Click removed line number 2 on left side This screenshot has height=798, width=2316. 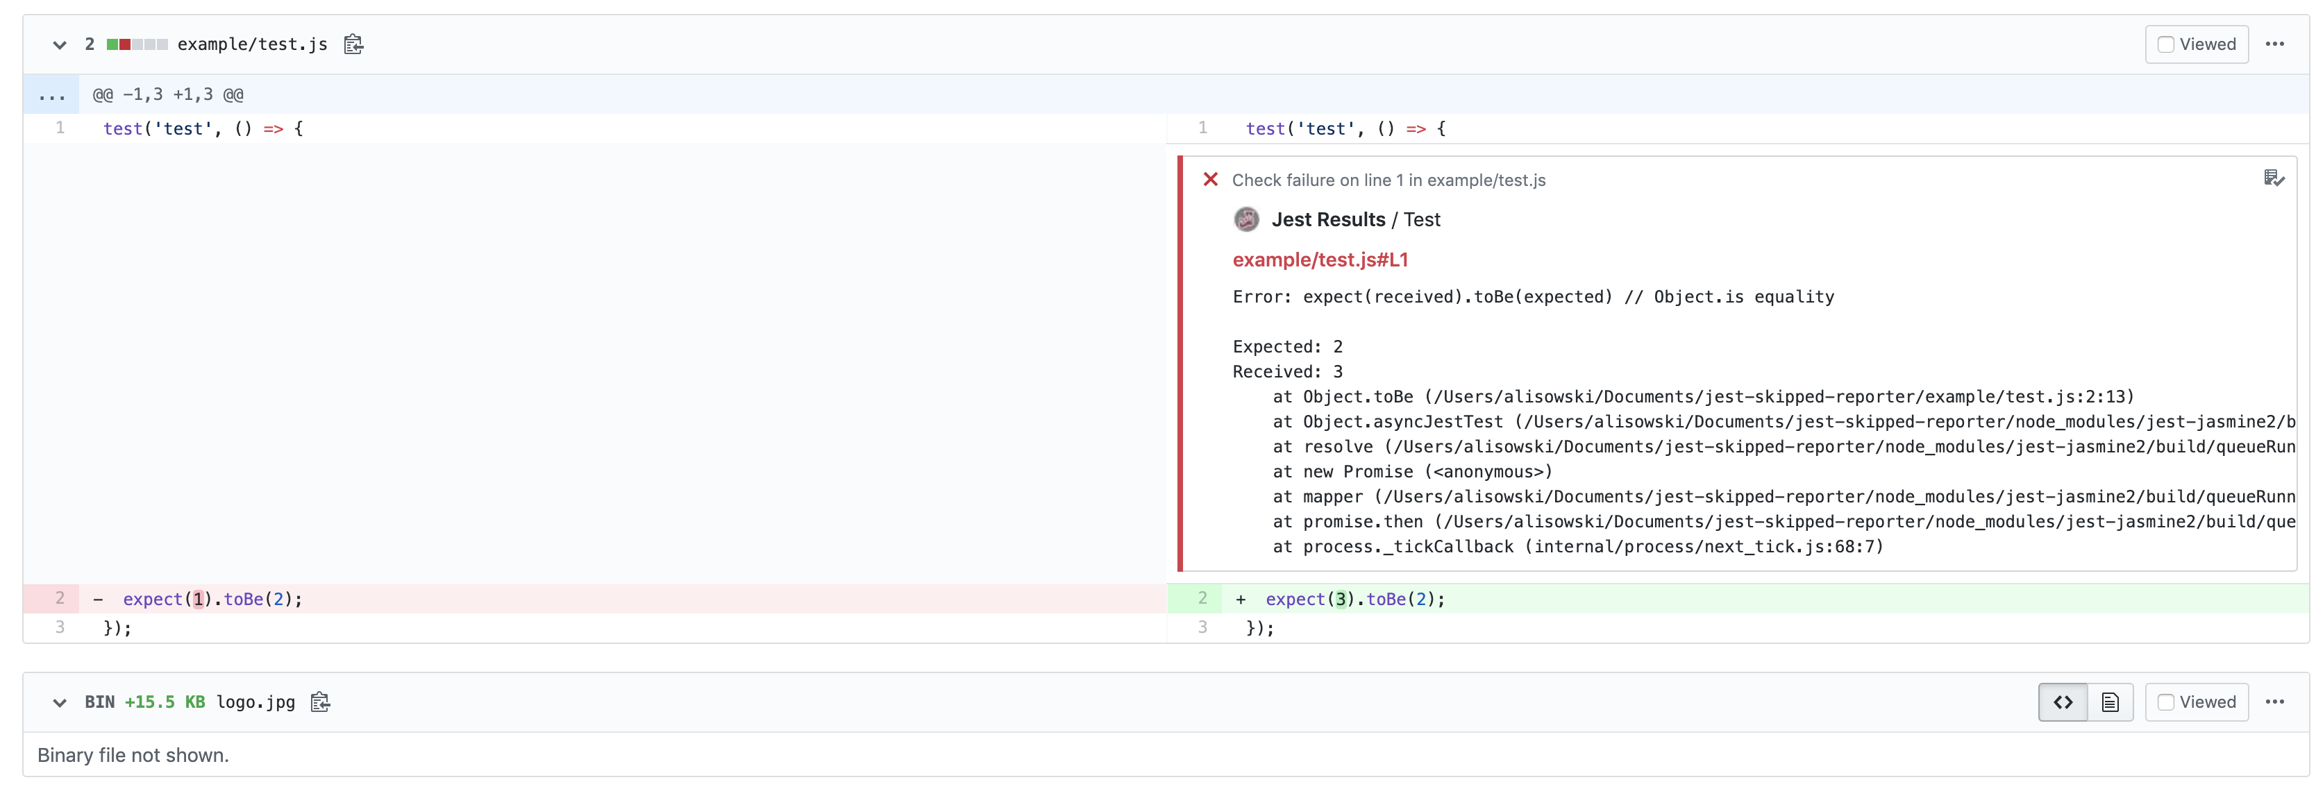59,598
